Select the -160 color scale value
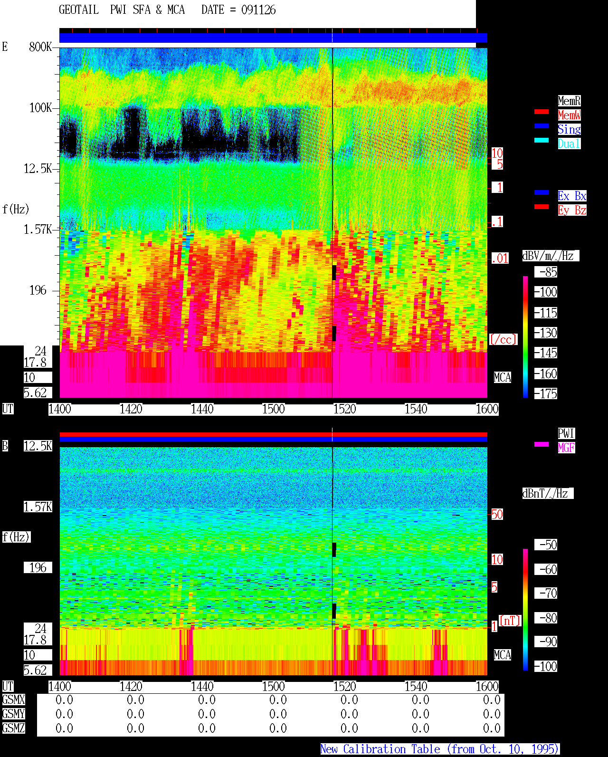The image size is (608, 757). point(546,374)
